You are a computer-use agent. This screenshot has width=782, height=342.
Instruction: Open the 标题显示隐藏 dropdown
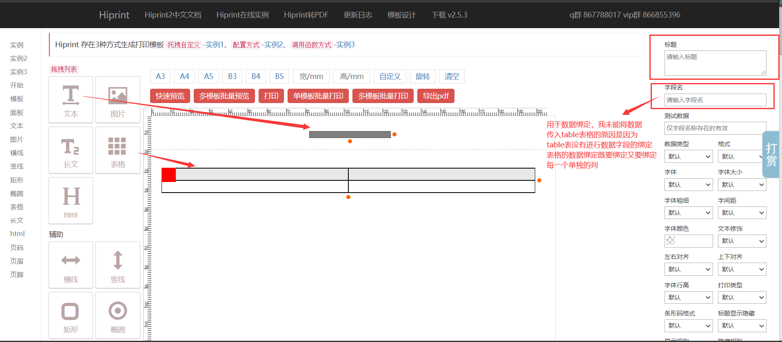pos(742,325)
